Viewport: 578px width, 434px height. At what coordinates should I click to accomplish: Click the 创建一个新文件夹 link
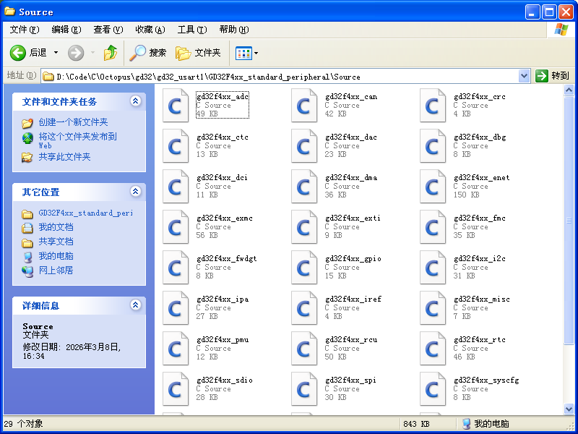73,122
